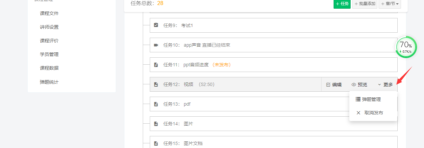Click the exam icon beside 任务9
This screenshot has height=148, width=424.
156,25
